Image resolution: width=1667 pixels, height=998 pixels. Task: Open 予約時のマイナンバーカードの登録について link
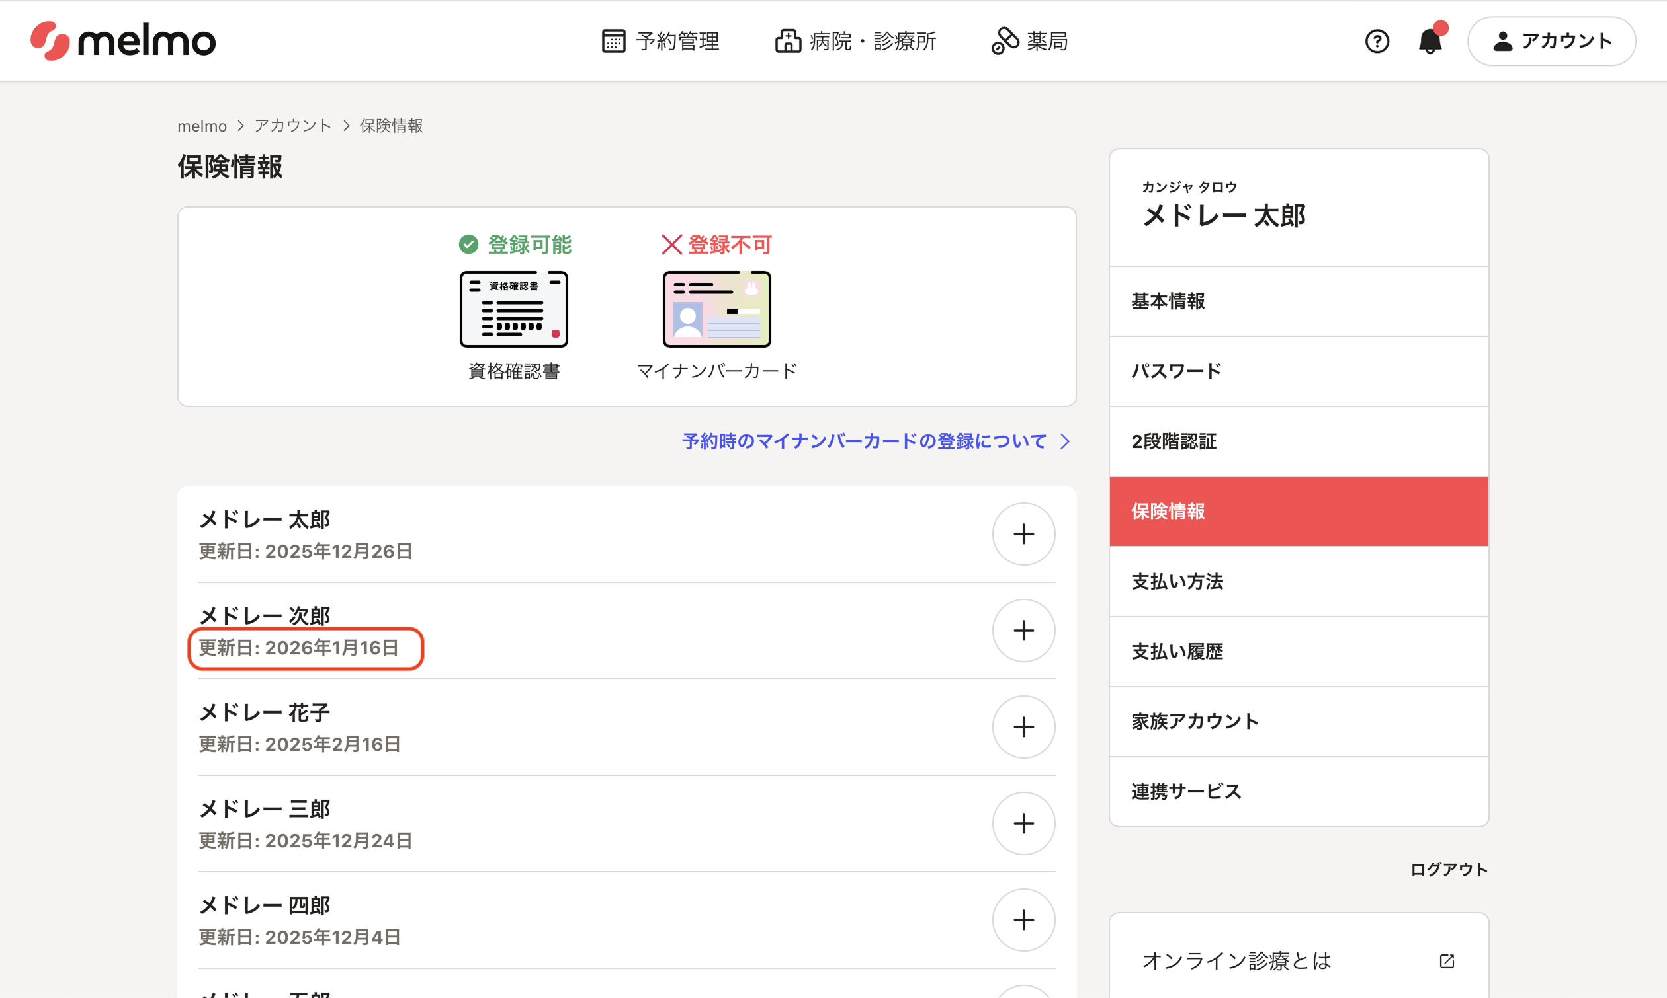click(875, 441)
